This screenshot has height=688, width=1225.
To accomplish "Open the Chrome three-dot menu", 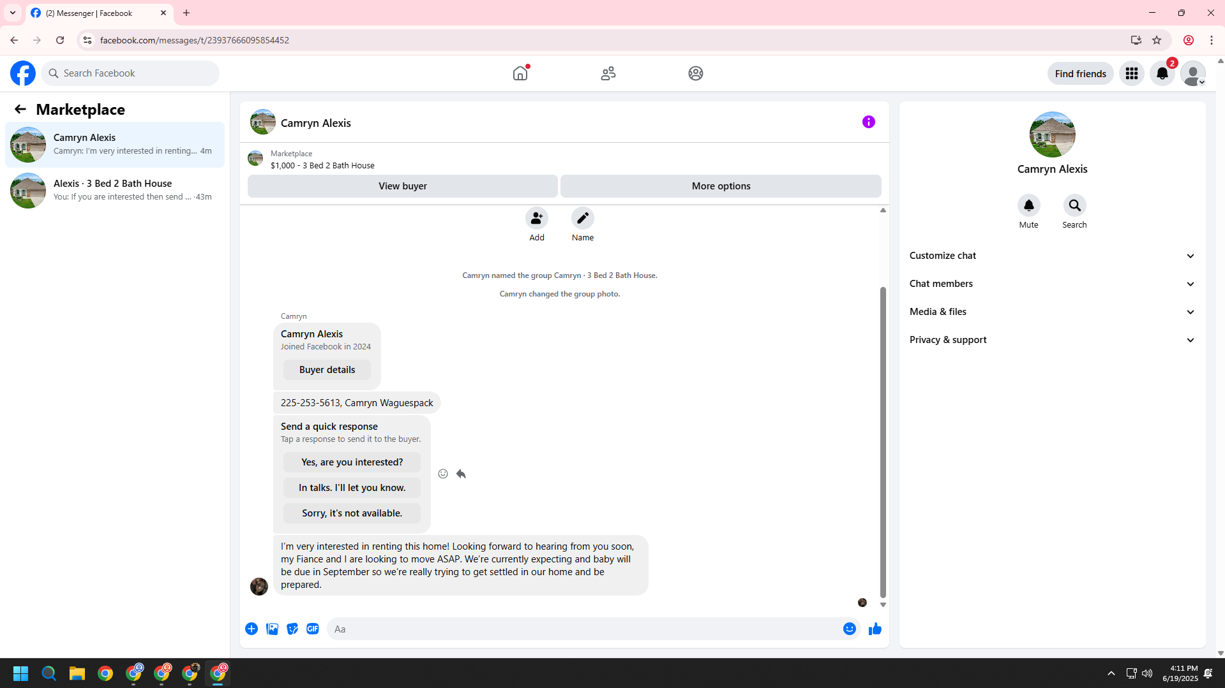I will [x=1212, y=40].
